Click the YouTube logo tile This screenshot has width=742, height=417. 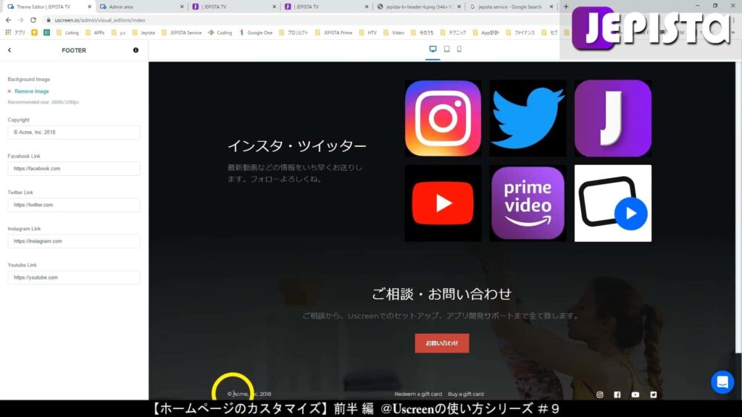point(443,203)
